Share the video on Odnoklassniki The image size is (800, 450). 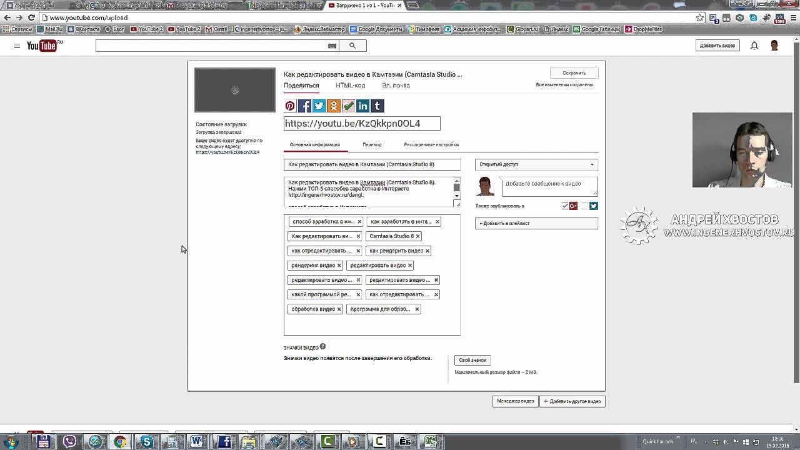(x=334, y=106)
